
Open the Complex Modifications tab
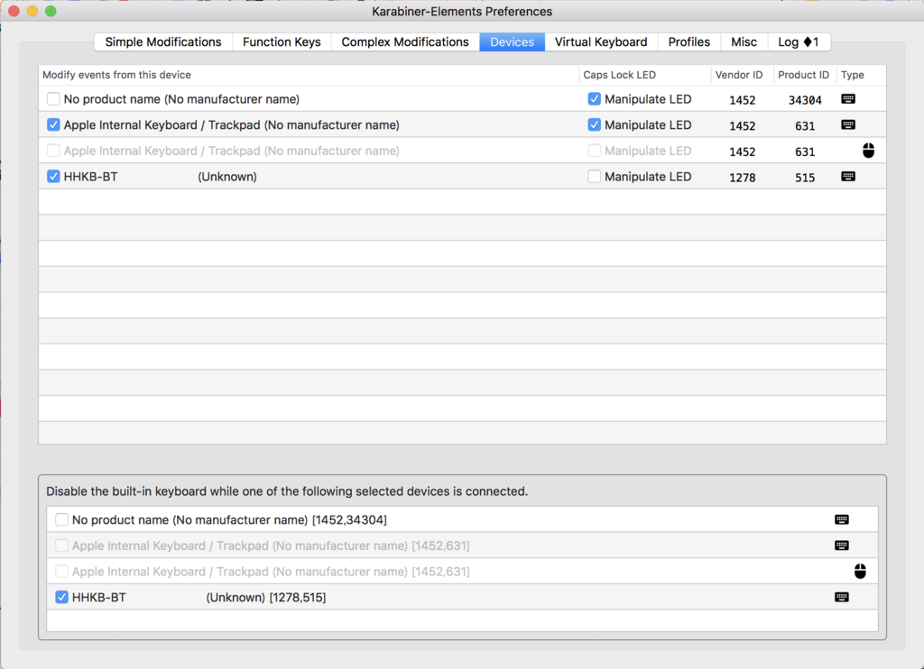tap(405, 41)
